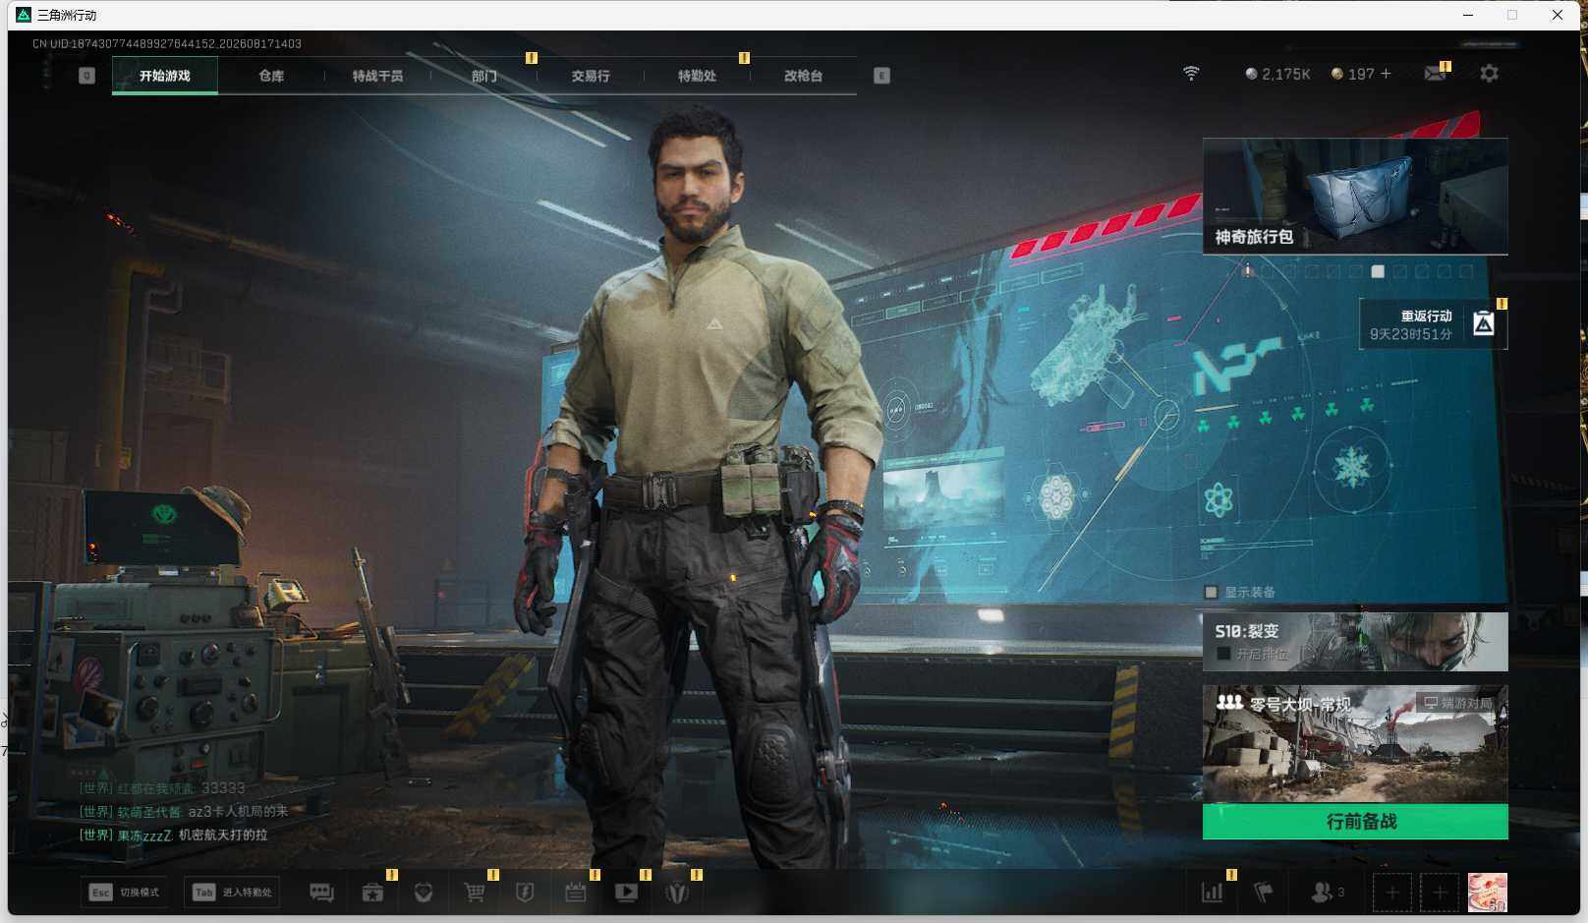Switch to the 改枪台 tab
The height and width of the screenshot is (923, 1588).
803,76
